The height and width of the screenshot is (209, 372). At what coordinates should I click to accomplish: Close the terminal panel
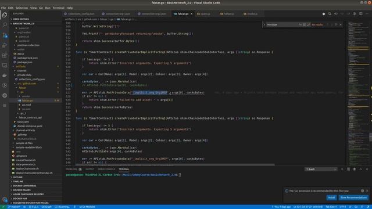pos(367,169)
